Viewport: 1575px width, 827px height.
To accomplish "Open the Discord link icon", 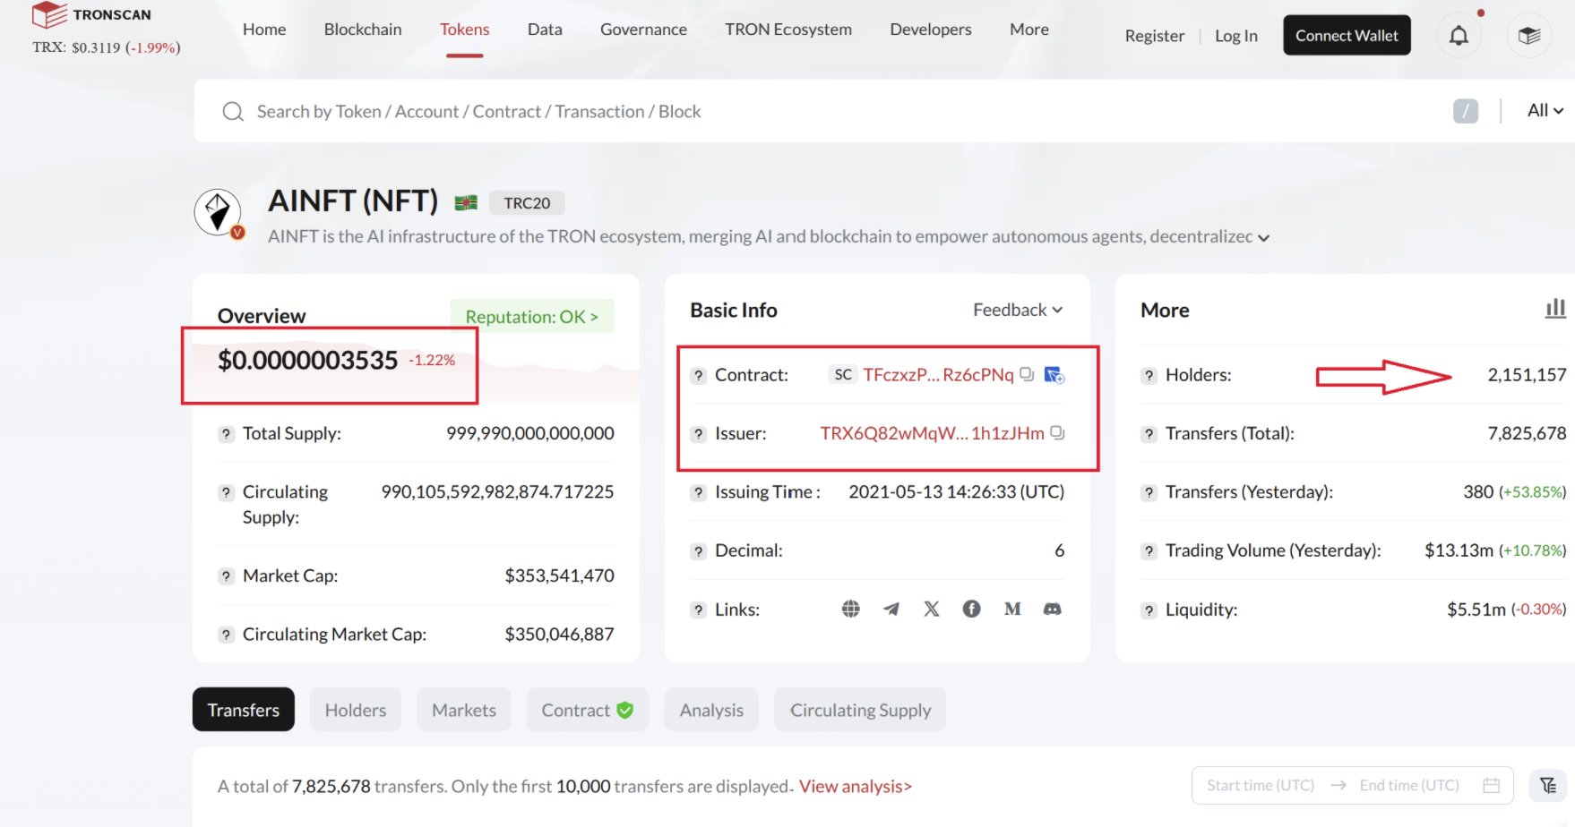I will 1052,609.
